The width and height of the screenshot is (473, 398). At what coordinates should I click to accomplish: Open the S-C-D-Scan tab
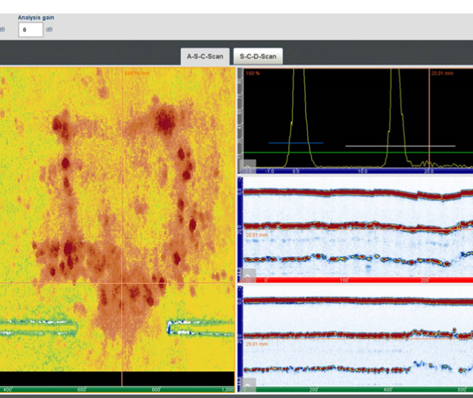click(257, 57)
